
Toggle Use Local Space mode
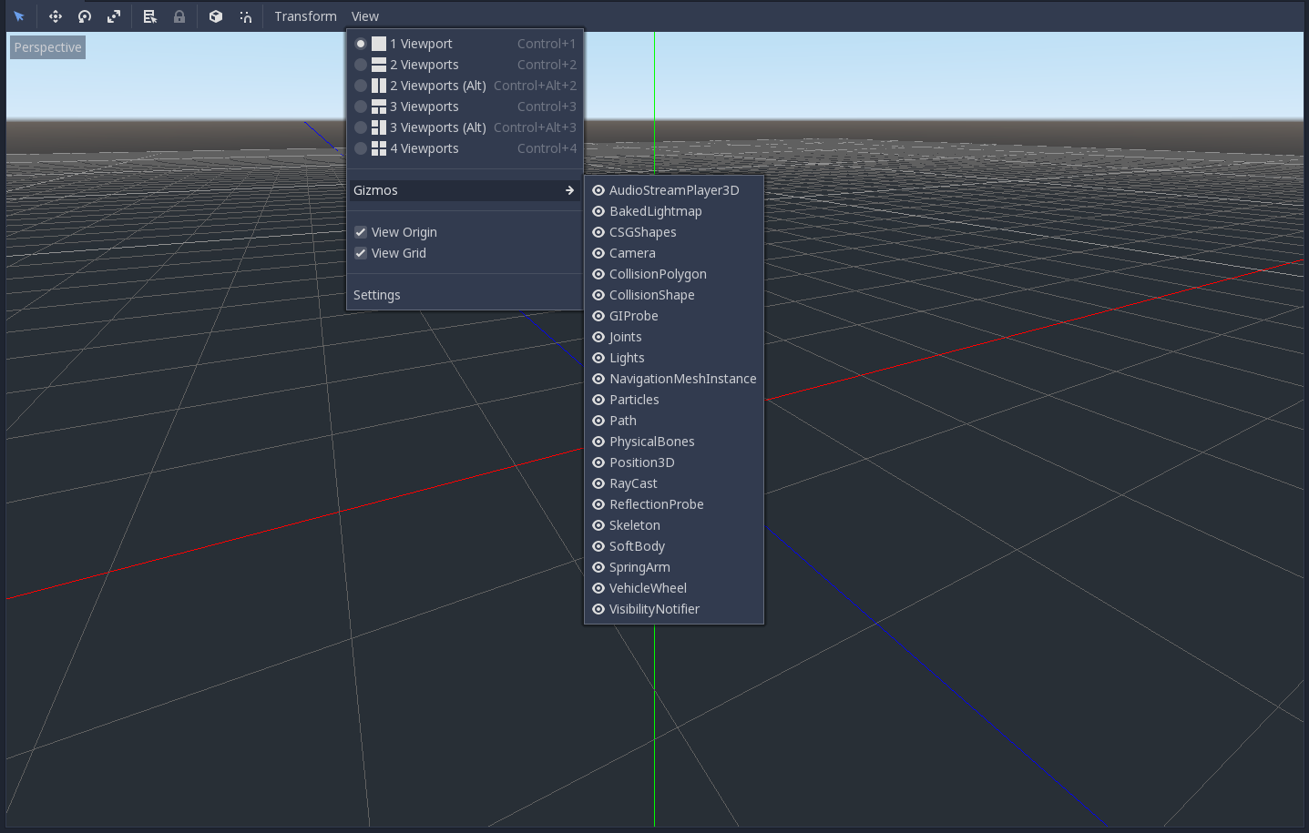[x=216, y=15]
